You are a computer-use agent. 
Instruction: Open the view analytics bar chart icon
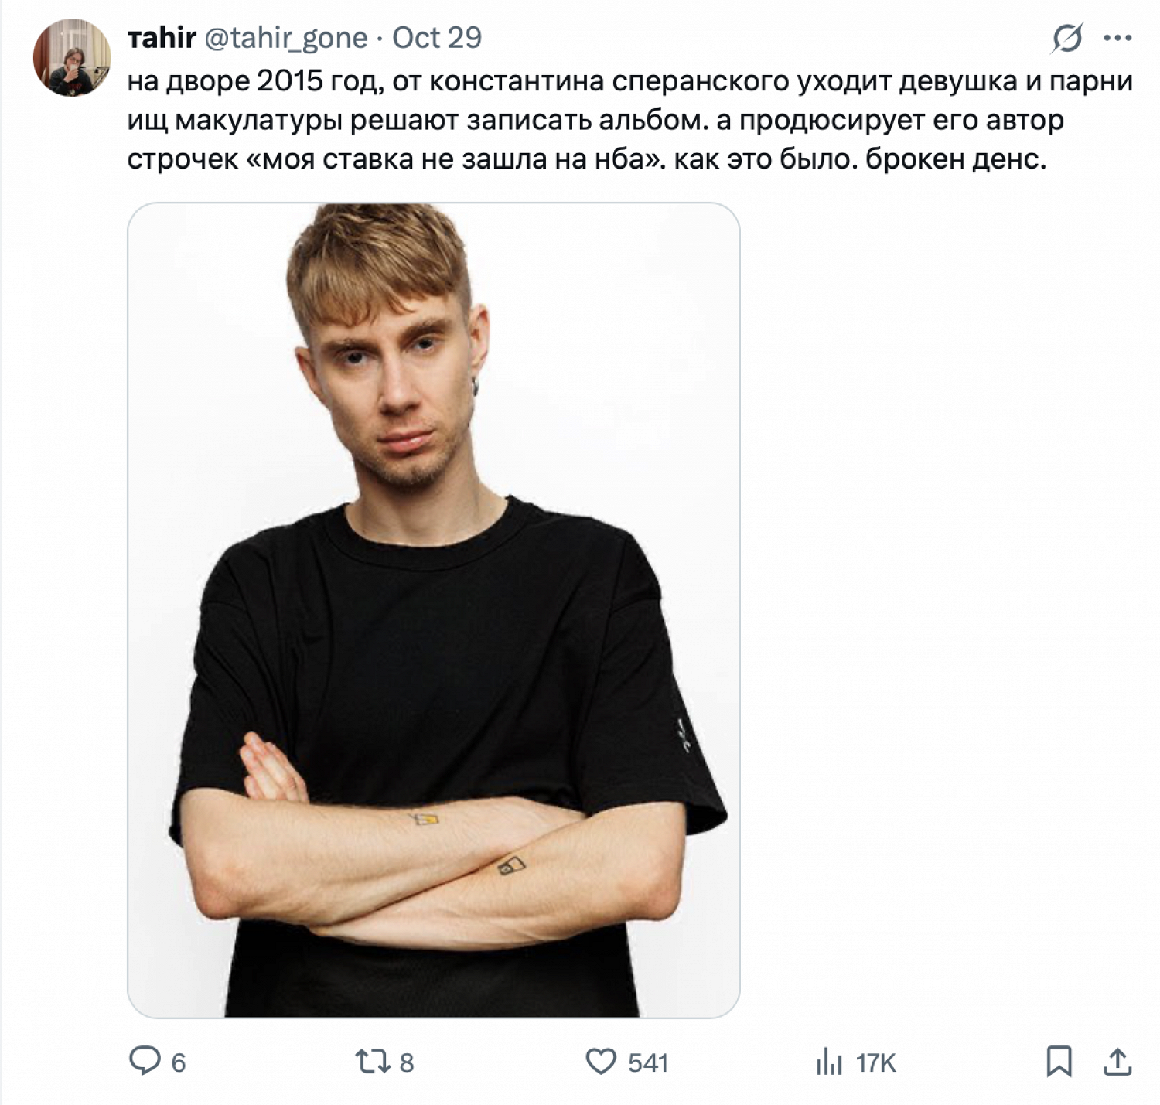tap(828, 1062)
